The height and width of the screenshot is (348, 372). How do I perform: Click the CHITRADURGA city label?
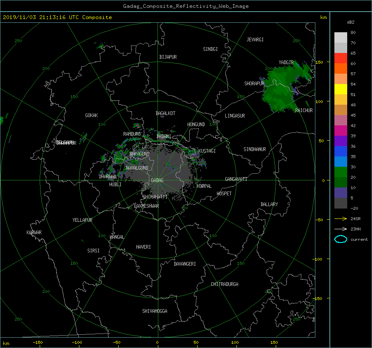point(224,284)
